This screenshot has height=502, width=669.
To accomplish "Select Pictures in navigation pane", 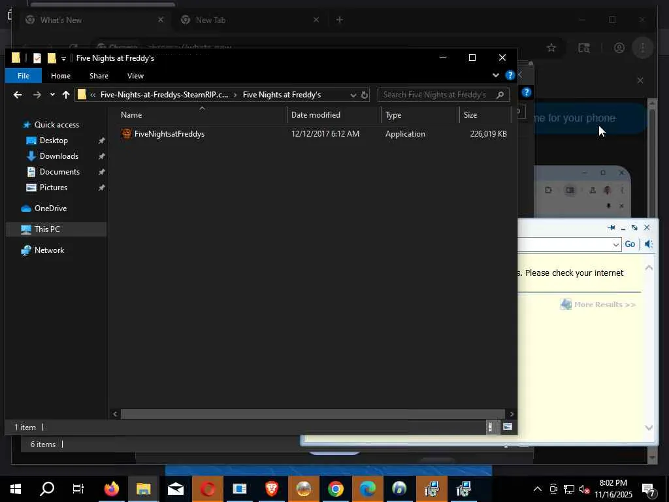I will [x=54, y=188].
